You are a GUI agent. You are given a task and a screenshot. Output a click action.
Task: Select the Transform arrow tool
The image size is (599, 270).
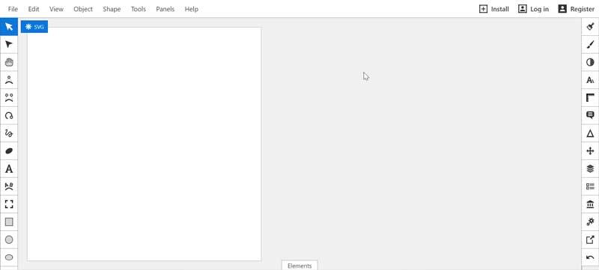point(9,27)
